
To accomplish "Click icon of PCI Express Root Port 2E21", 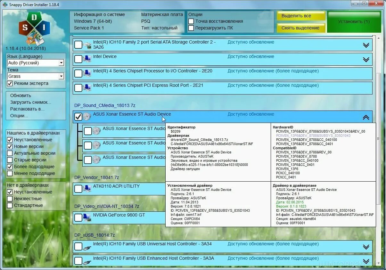I will [87, 88].
